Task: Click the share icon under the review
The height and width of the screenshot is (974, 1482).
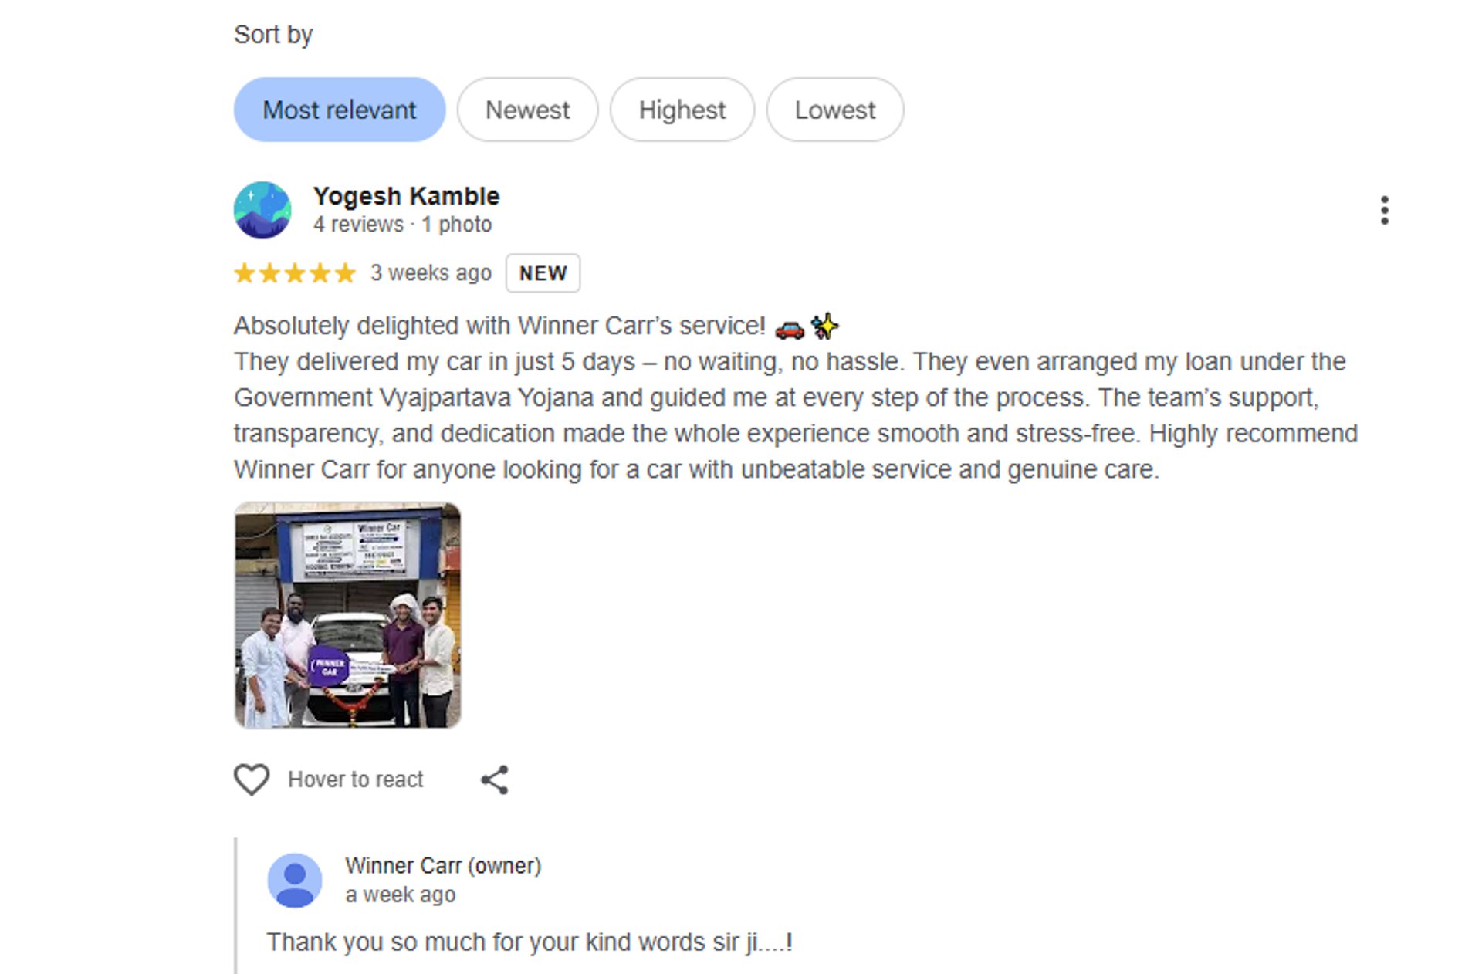Action: [x=495, y=780]
